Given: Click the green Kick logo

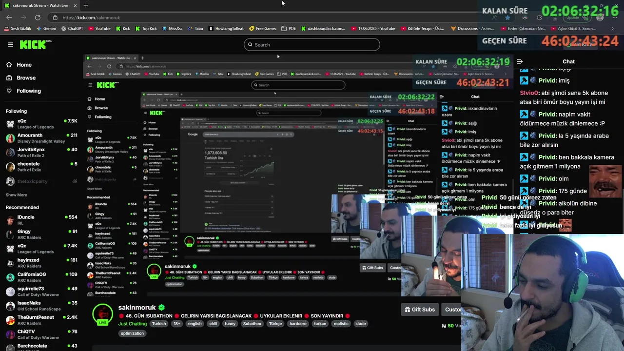Looking at the screenshot, I should point(34,44).
